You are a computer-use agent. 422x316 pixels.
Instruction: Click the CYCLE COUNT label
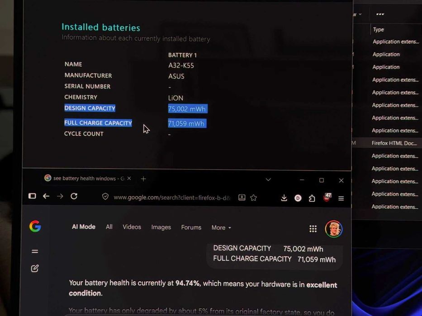click(x=84, y=134)
